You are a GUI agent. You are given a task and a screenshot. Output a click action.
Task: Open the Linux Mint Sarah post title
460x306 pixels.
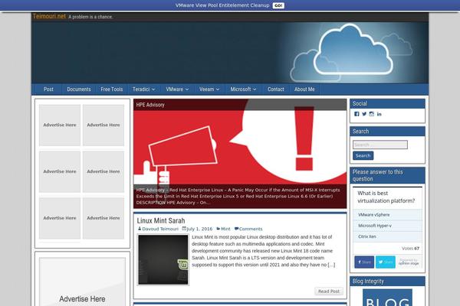[161, 221]
